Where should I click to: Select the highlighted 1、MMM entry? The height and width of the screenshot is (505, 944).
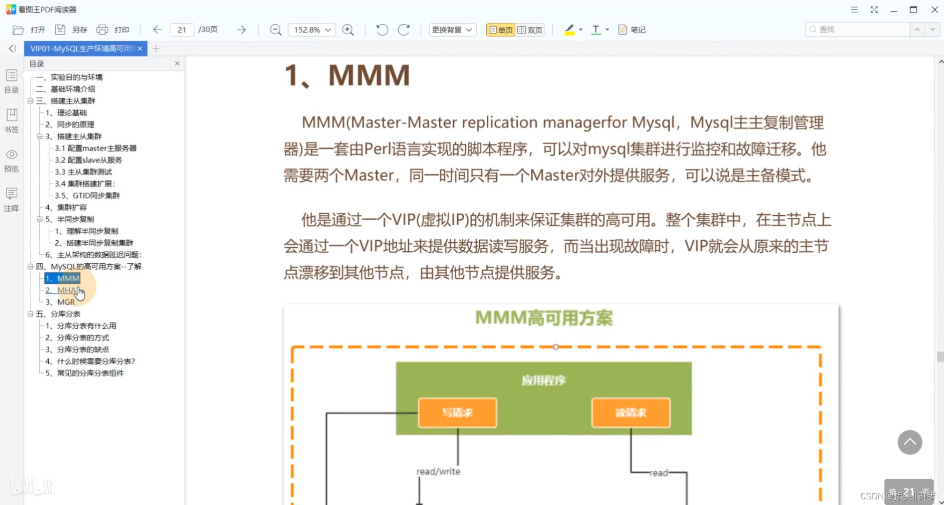click(62, 279)
